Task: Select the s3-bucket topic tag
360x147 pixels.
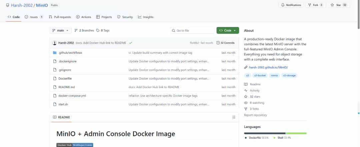Action: coord(260,75)
